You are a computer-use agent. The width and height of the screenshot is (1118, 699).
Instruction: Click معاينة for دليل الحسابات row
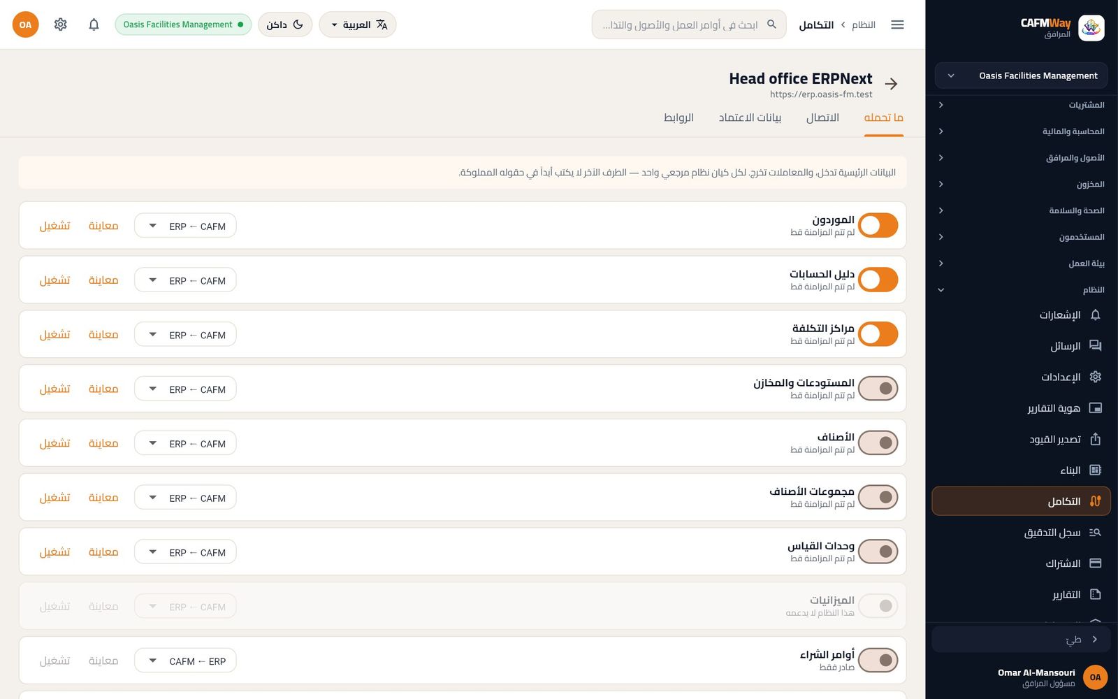click(x=103, y=280)
